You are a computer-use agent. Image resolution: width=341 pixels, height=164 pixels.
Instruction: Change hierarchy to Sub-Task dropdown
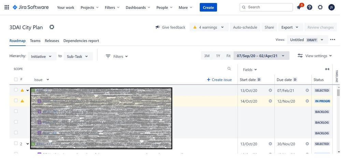pos(78,56)
